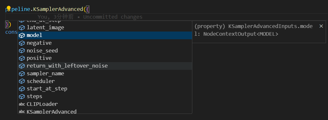The height and width of the screenshot is (120, 328).
Task: Select the steps suggestion
Action: pyautogui.click(x=105, y=97)
